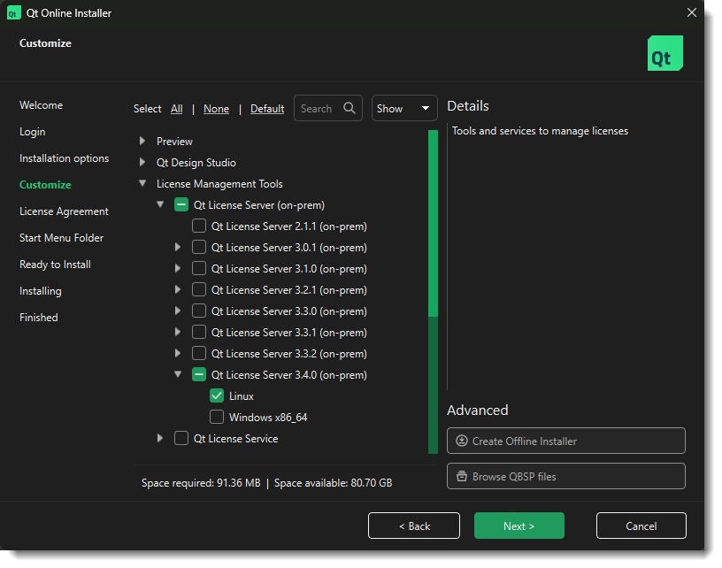Image resolution: width=722 pixels, height=568 pixels.
Task: Click the package icon on Browse QBSP files
Action: 462,476
